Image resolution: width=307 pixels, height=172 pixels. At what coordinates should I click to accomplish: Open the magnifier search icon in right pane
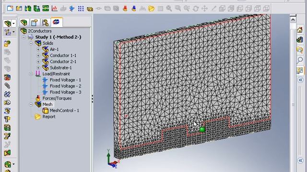coord(300,60)
